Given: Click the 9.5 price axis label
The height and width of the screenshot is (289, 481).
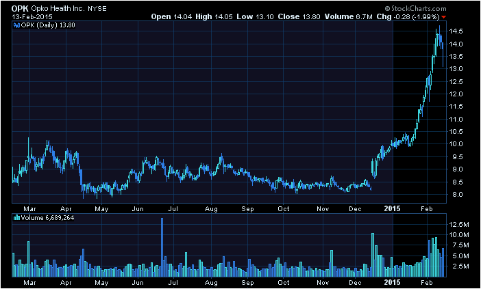Looking at the screenshot, I should click(x=457, y=157).
